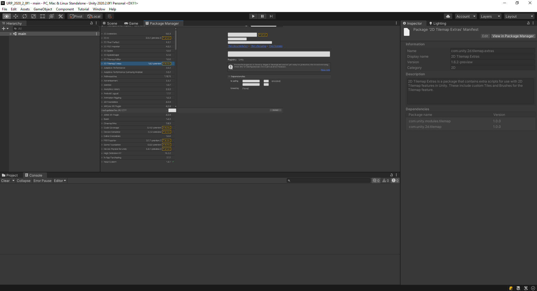The image size is (537, 291).
Task: Open the File menu
Action: click(x=4, y=9)
